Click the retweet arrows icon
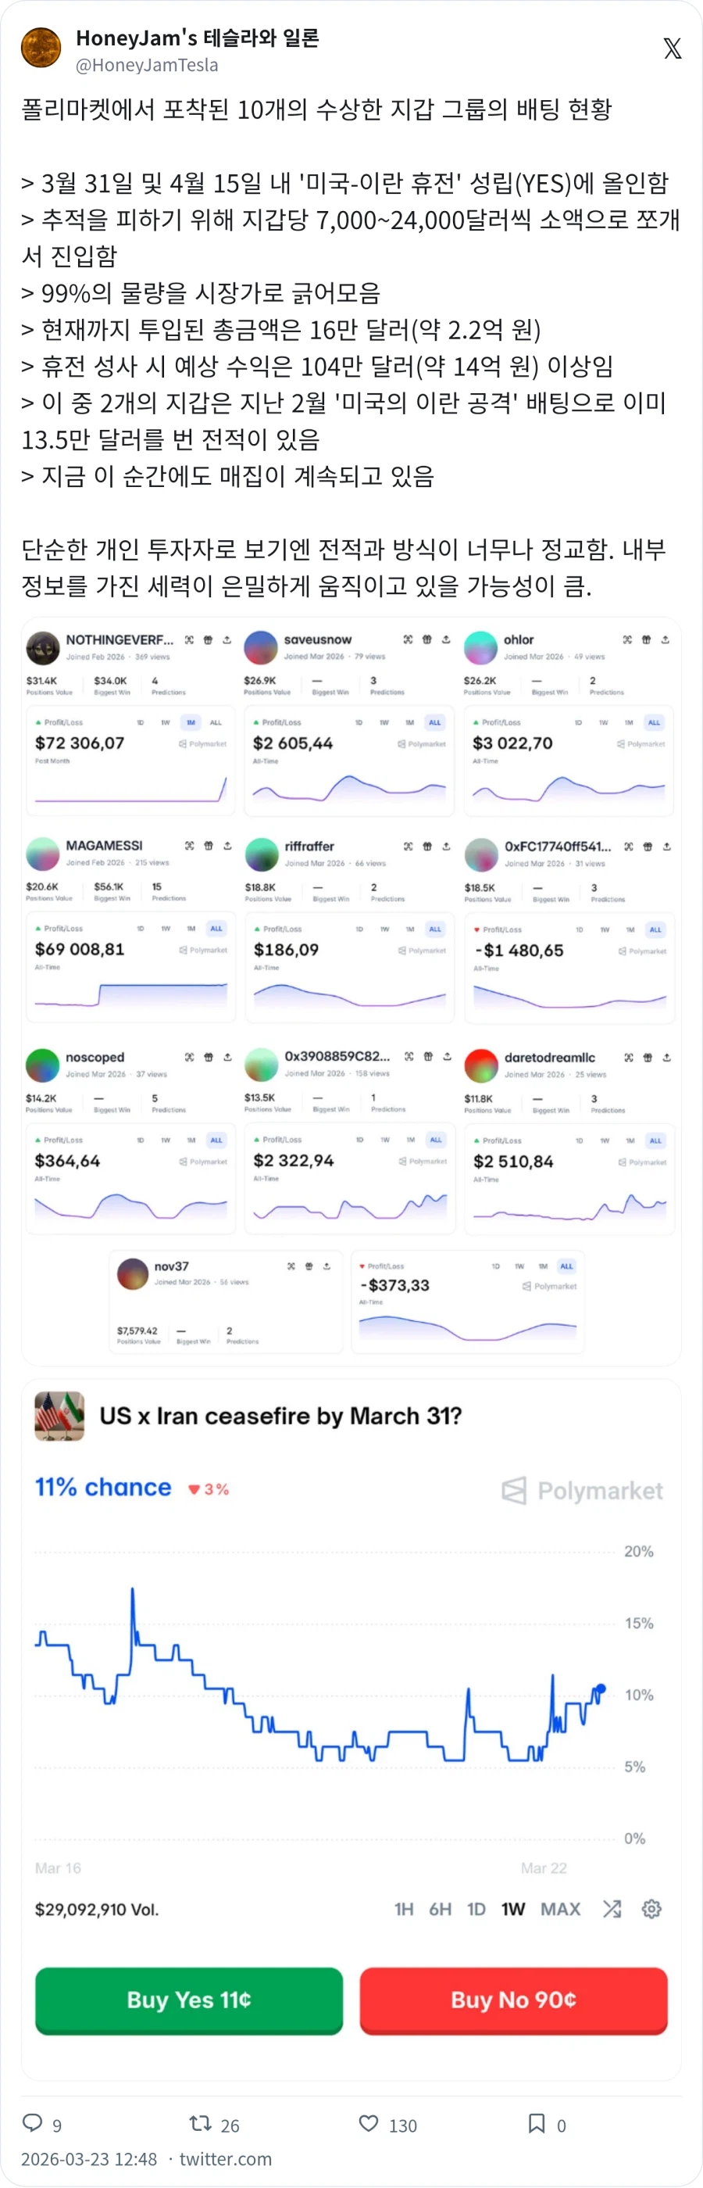This screenshot has height=2188, width=703. (x=201, y=2123)
